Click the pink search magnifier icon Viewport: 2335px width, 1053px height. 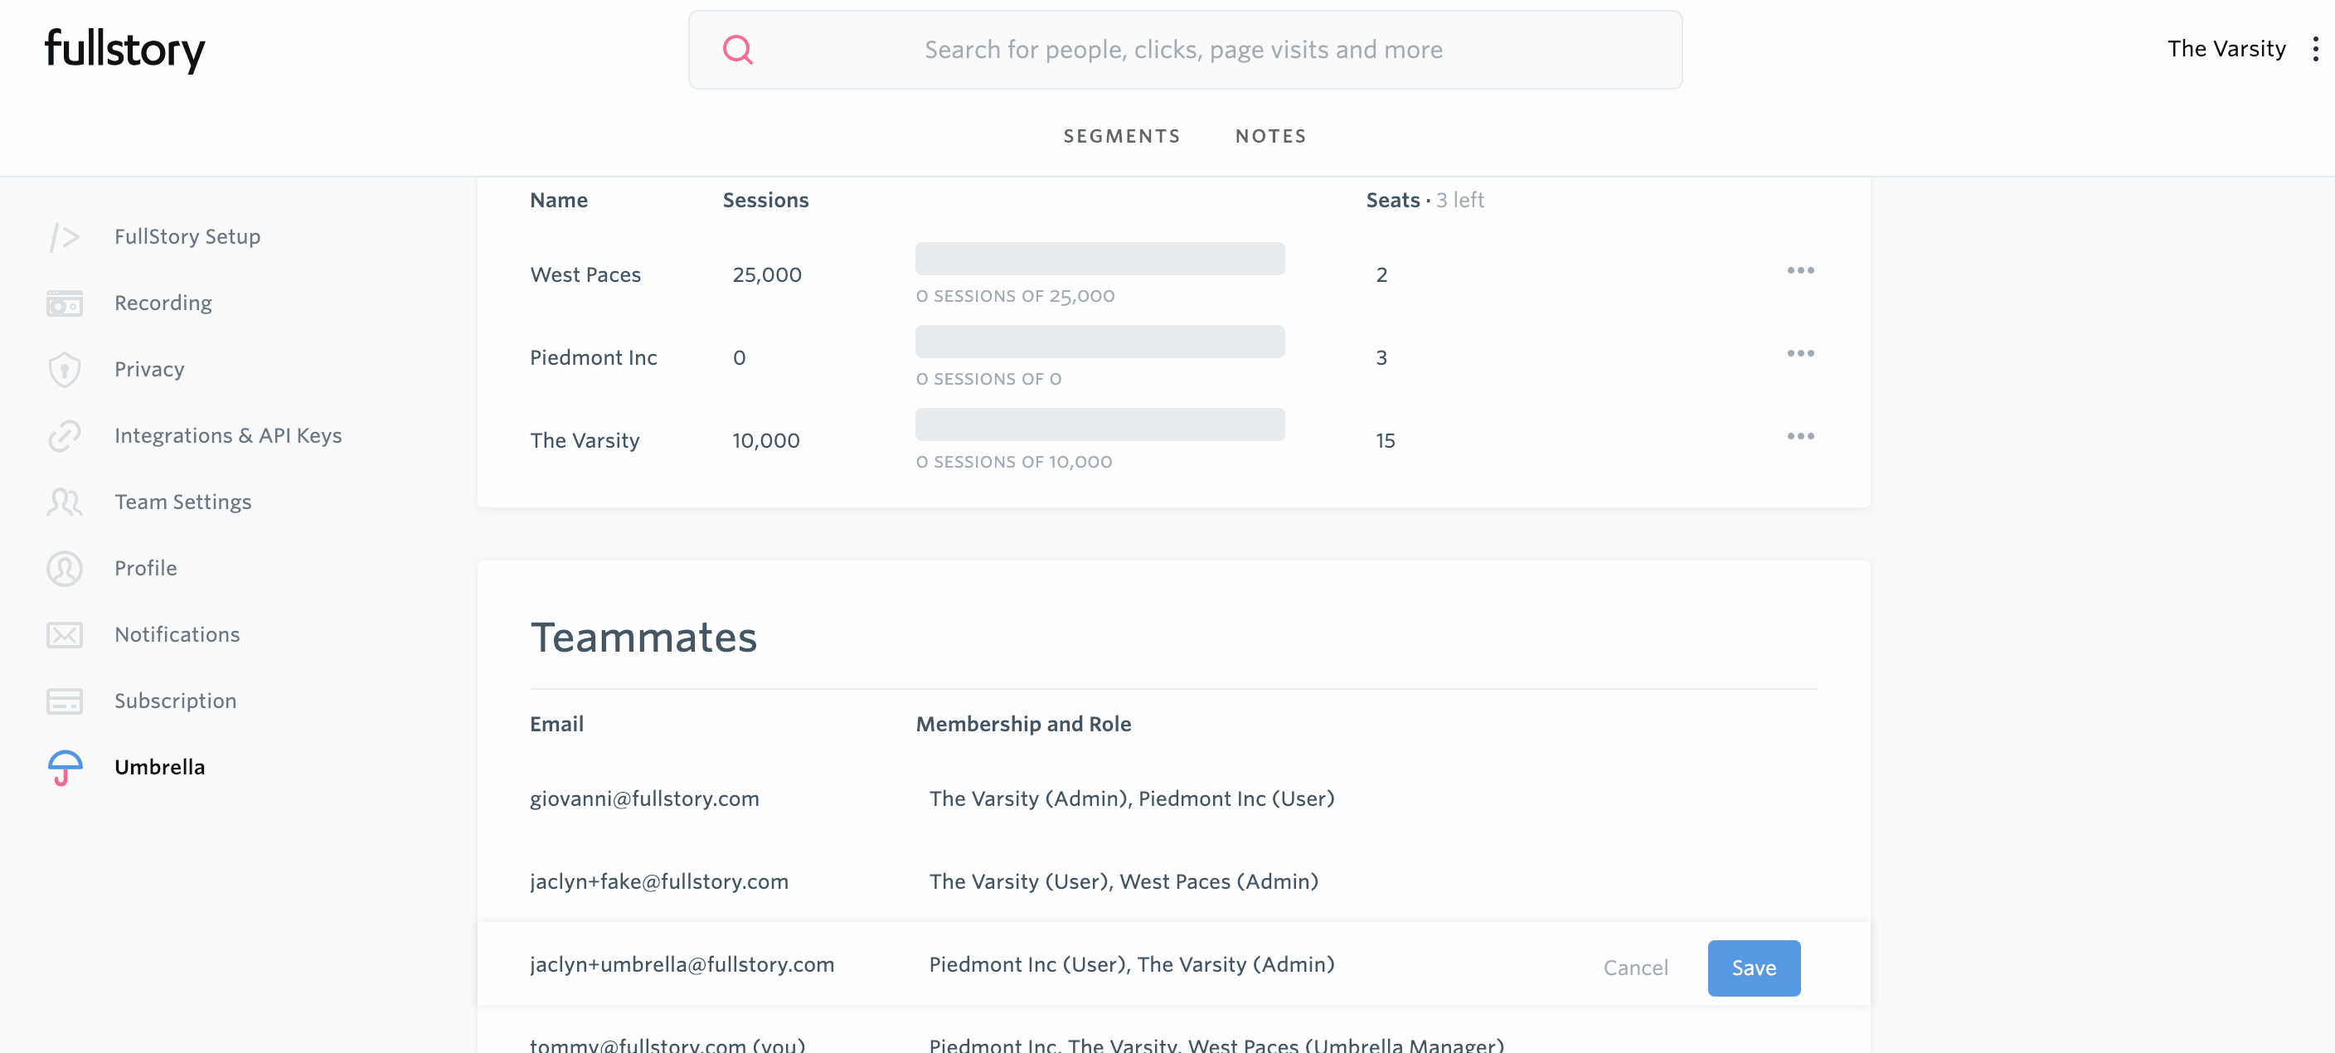click(x=738, y=50)
